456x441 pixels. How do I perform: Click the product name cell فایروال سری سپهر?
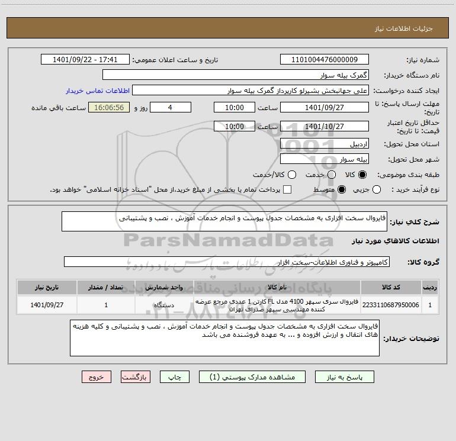click(x=277, y=305)
